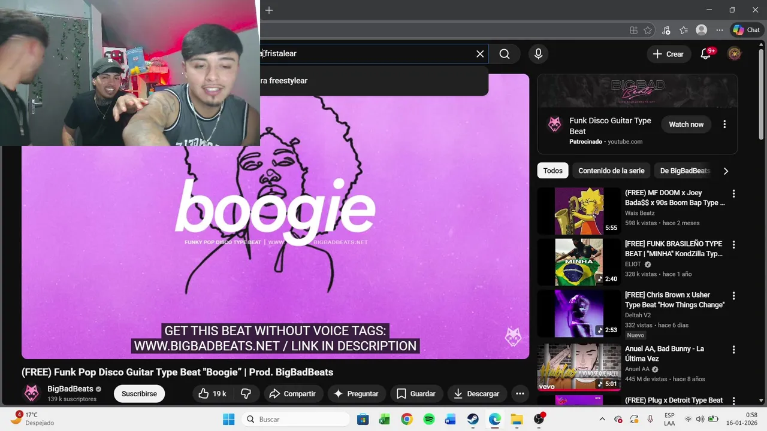767x431 pixels.
Task: Open Edge media control music icon
Action: [666, 30]
